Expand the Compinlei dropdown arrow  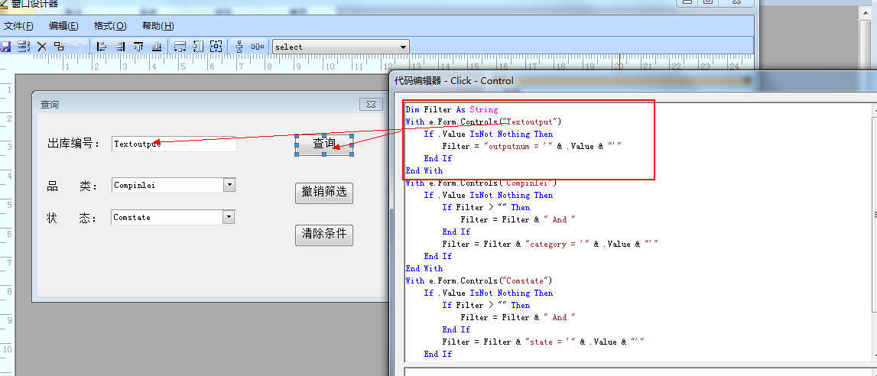tap(229, 185)
